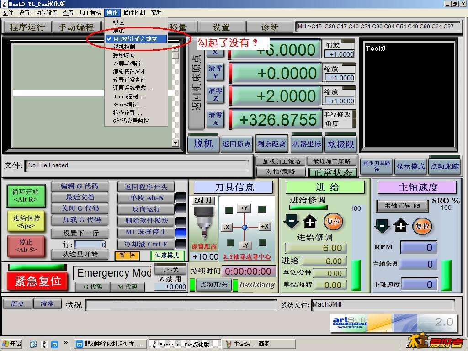Click 清零 Z zero button

[x=215, y=94]
